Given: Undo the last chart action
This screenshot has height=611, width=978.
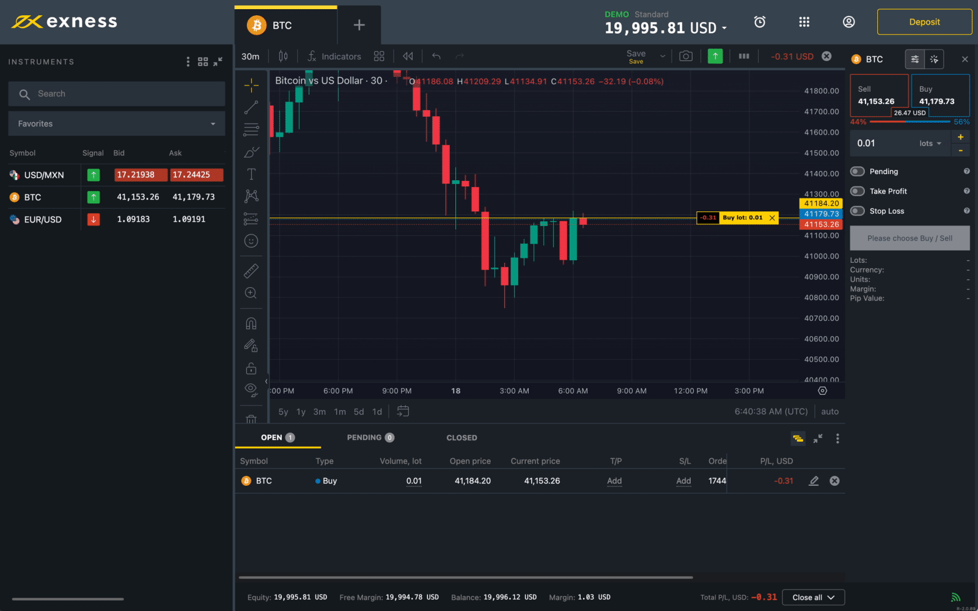Looking at the screenshot, I should click(436, 56).
